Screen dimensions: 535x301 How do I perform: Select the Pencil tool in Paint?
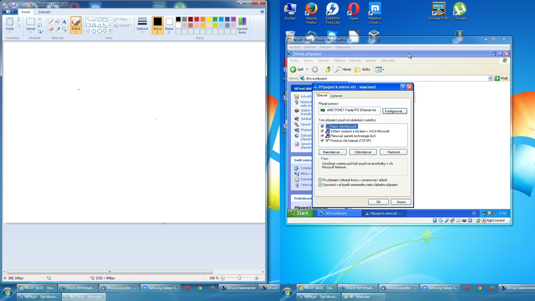(x=51, y=22)
